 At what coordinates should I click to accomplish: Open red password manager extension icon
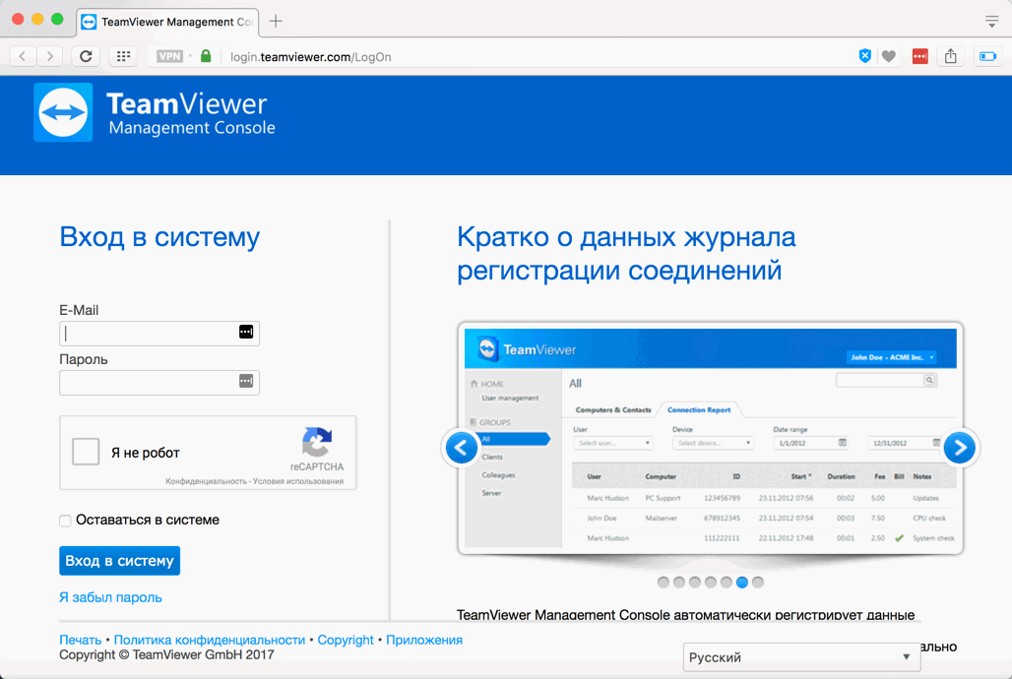point(919,57)
